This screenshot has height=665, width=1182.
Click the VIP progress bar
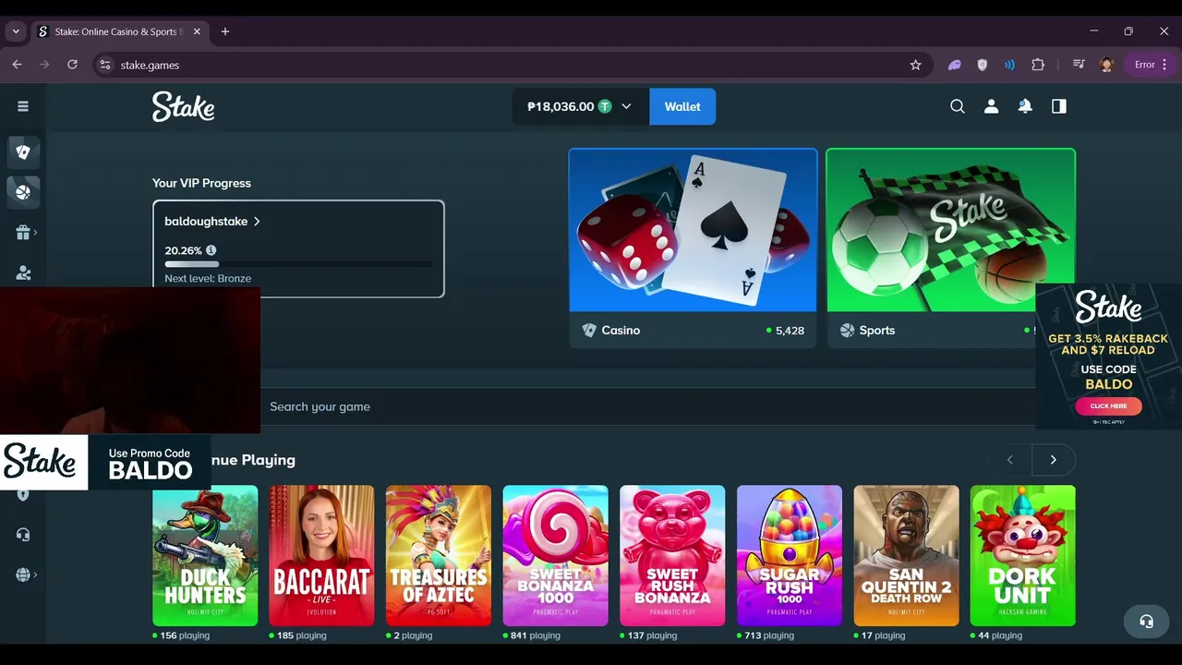pos(298,264)
